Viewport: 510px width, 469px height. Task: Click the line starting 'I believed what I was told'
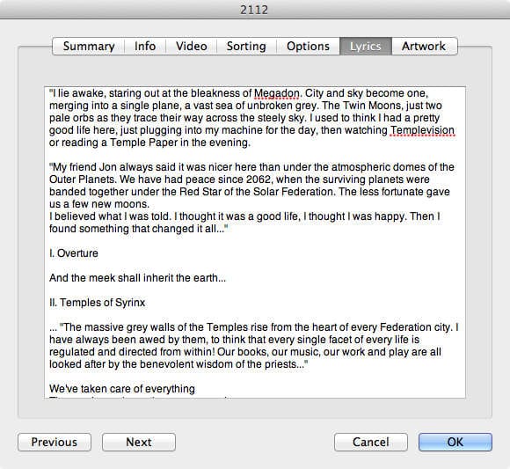[244, 216]
